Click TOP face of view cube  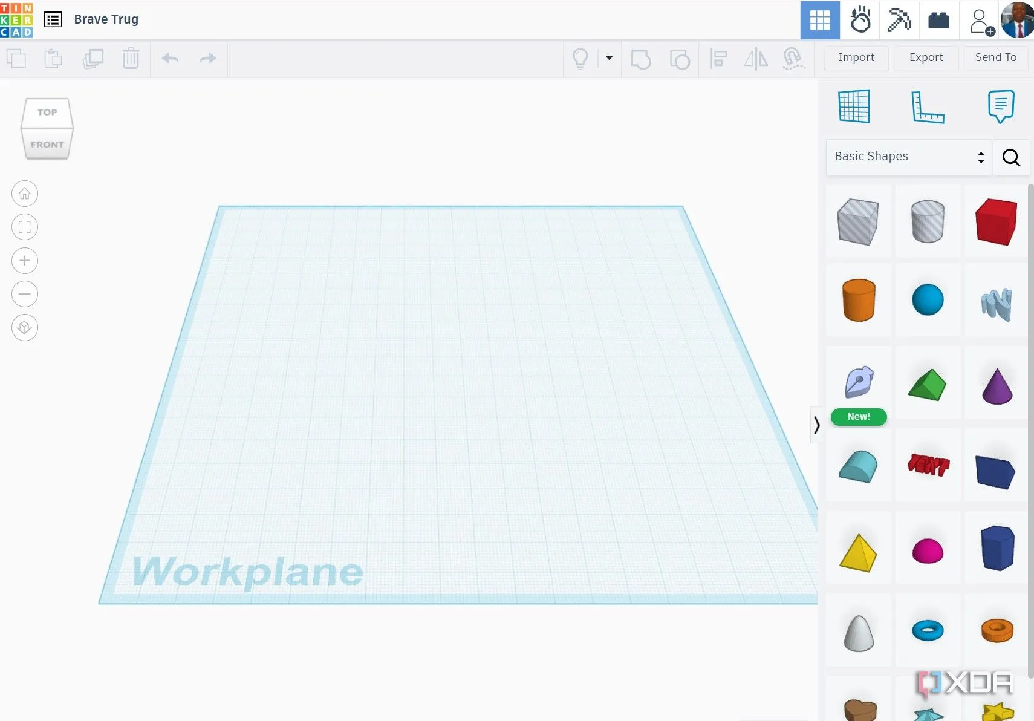(47, 113)
